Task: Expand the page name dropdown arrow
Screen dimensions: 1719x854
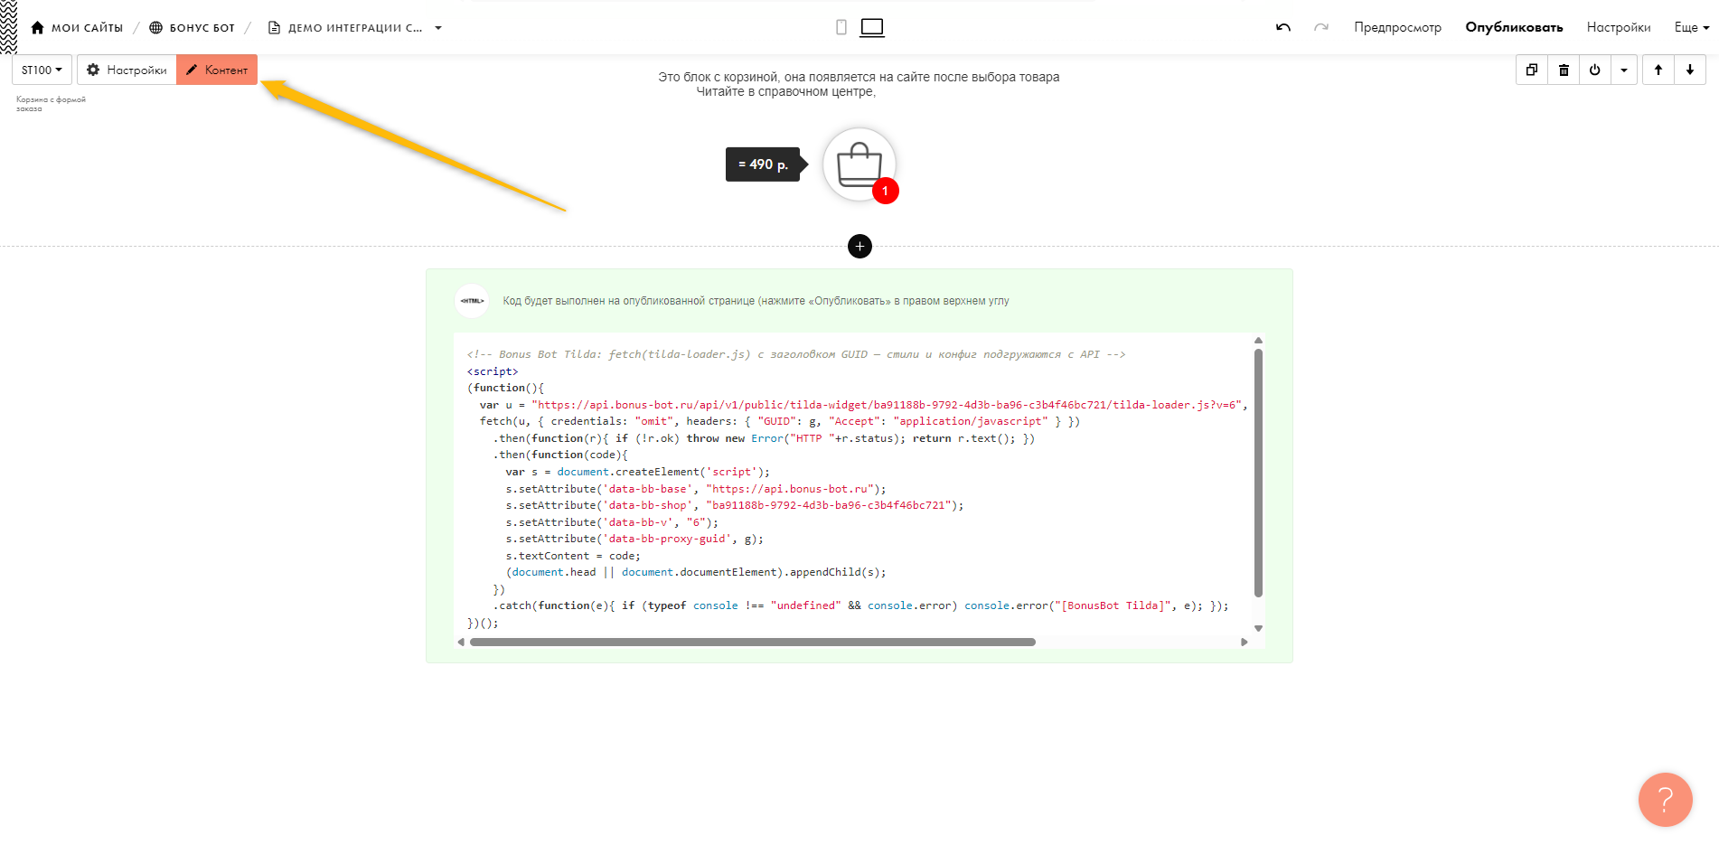Action: click(438, 28)
